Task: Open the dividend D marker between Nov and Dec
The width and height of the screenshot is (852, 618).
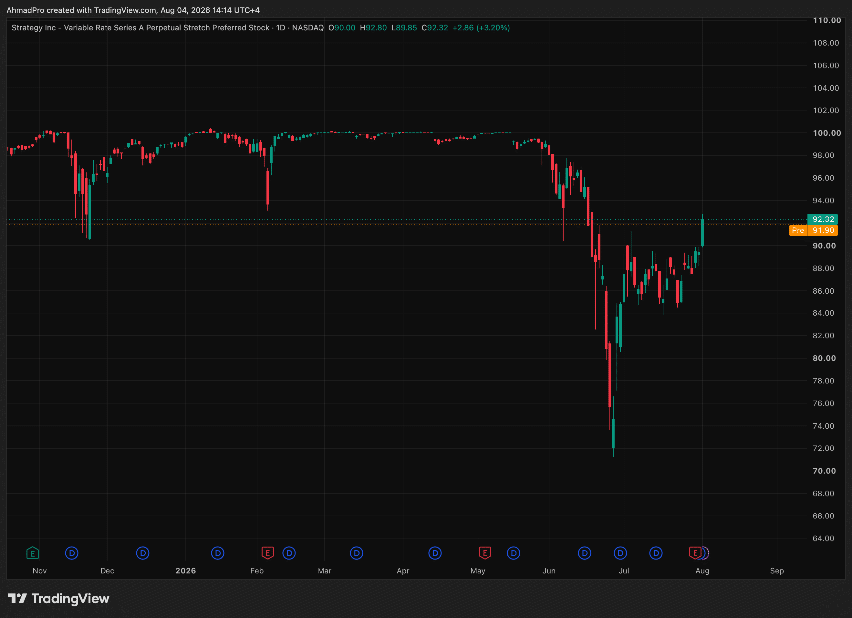Action: pos(71,553)
